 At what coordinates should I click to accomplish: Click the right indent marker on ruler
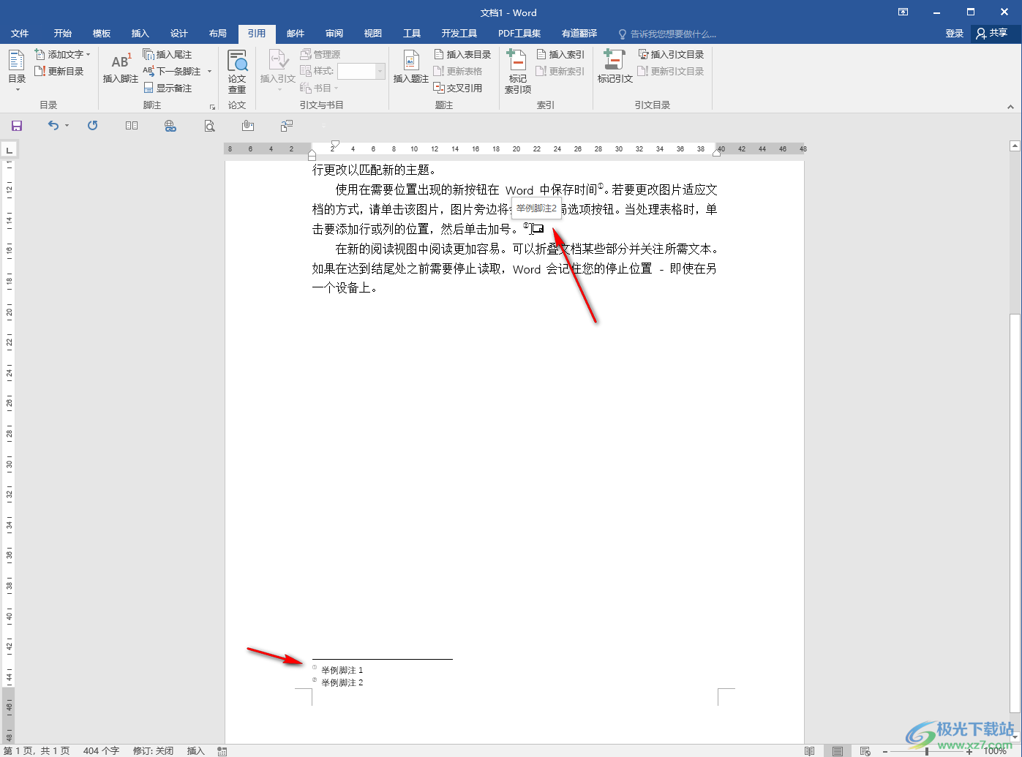coord(716,153)
